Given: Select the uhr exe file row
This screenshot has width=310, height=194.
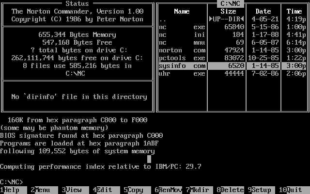Looking at the screenshot, I should (x=232, y=73).
